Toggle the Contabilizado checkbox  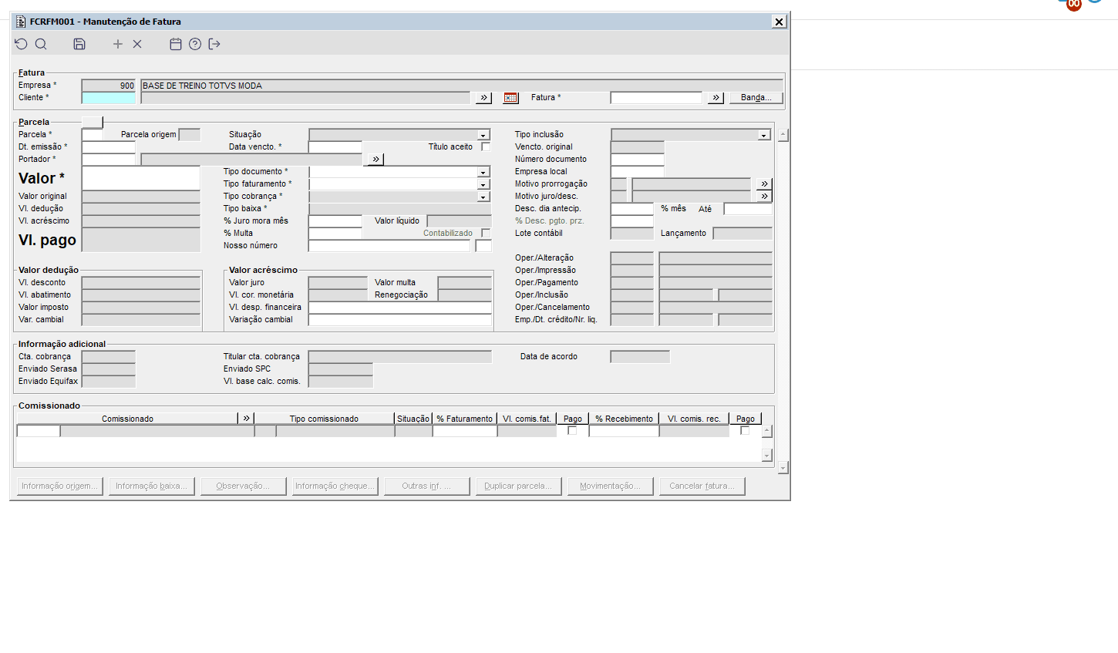486,233
